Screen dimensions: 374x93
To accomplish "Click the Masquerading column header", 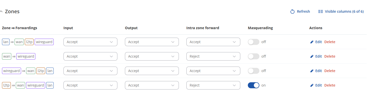I will [x=260, y=28].
